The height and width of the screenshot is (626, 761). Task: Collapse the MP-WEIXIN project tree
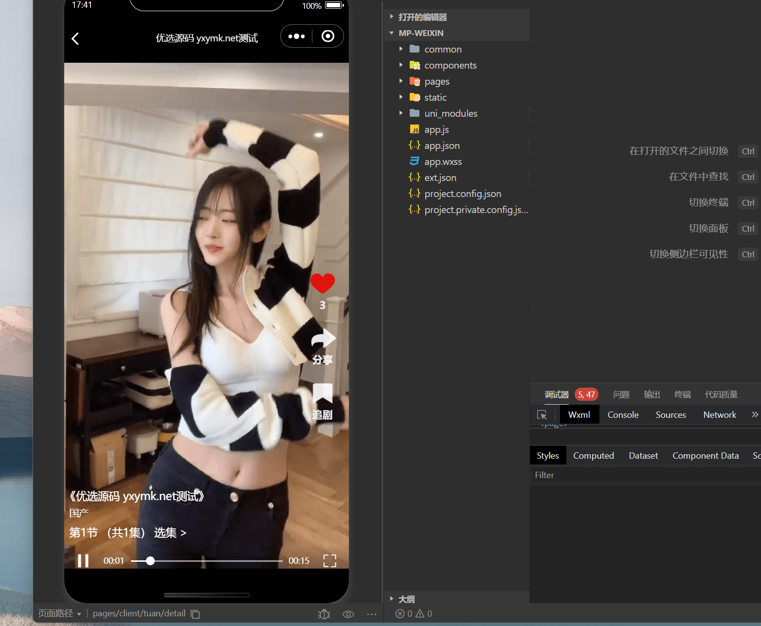click(x=456, y=33)
